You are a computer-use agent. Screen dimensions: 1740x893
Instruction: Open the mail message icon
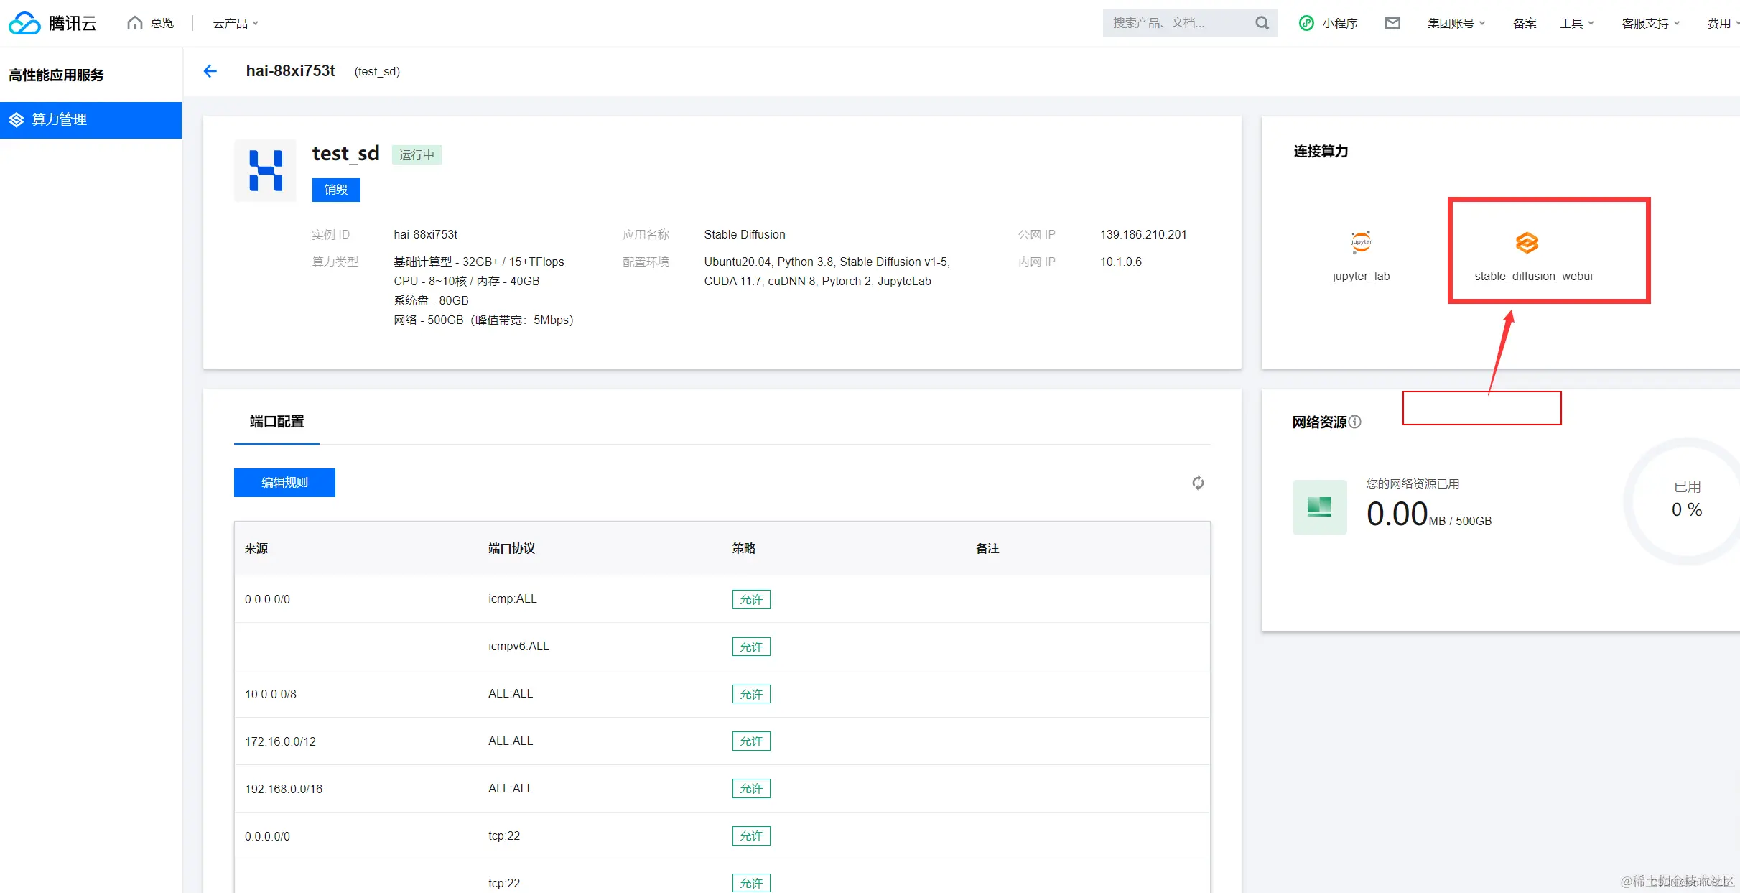point(1392,23)
